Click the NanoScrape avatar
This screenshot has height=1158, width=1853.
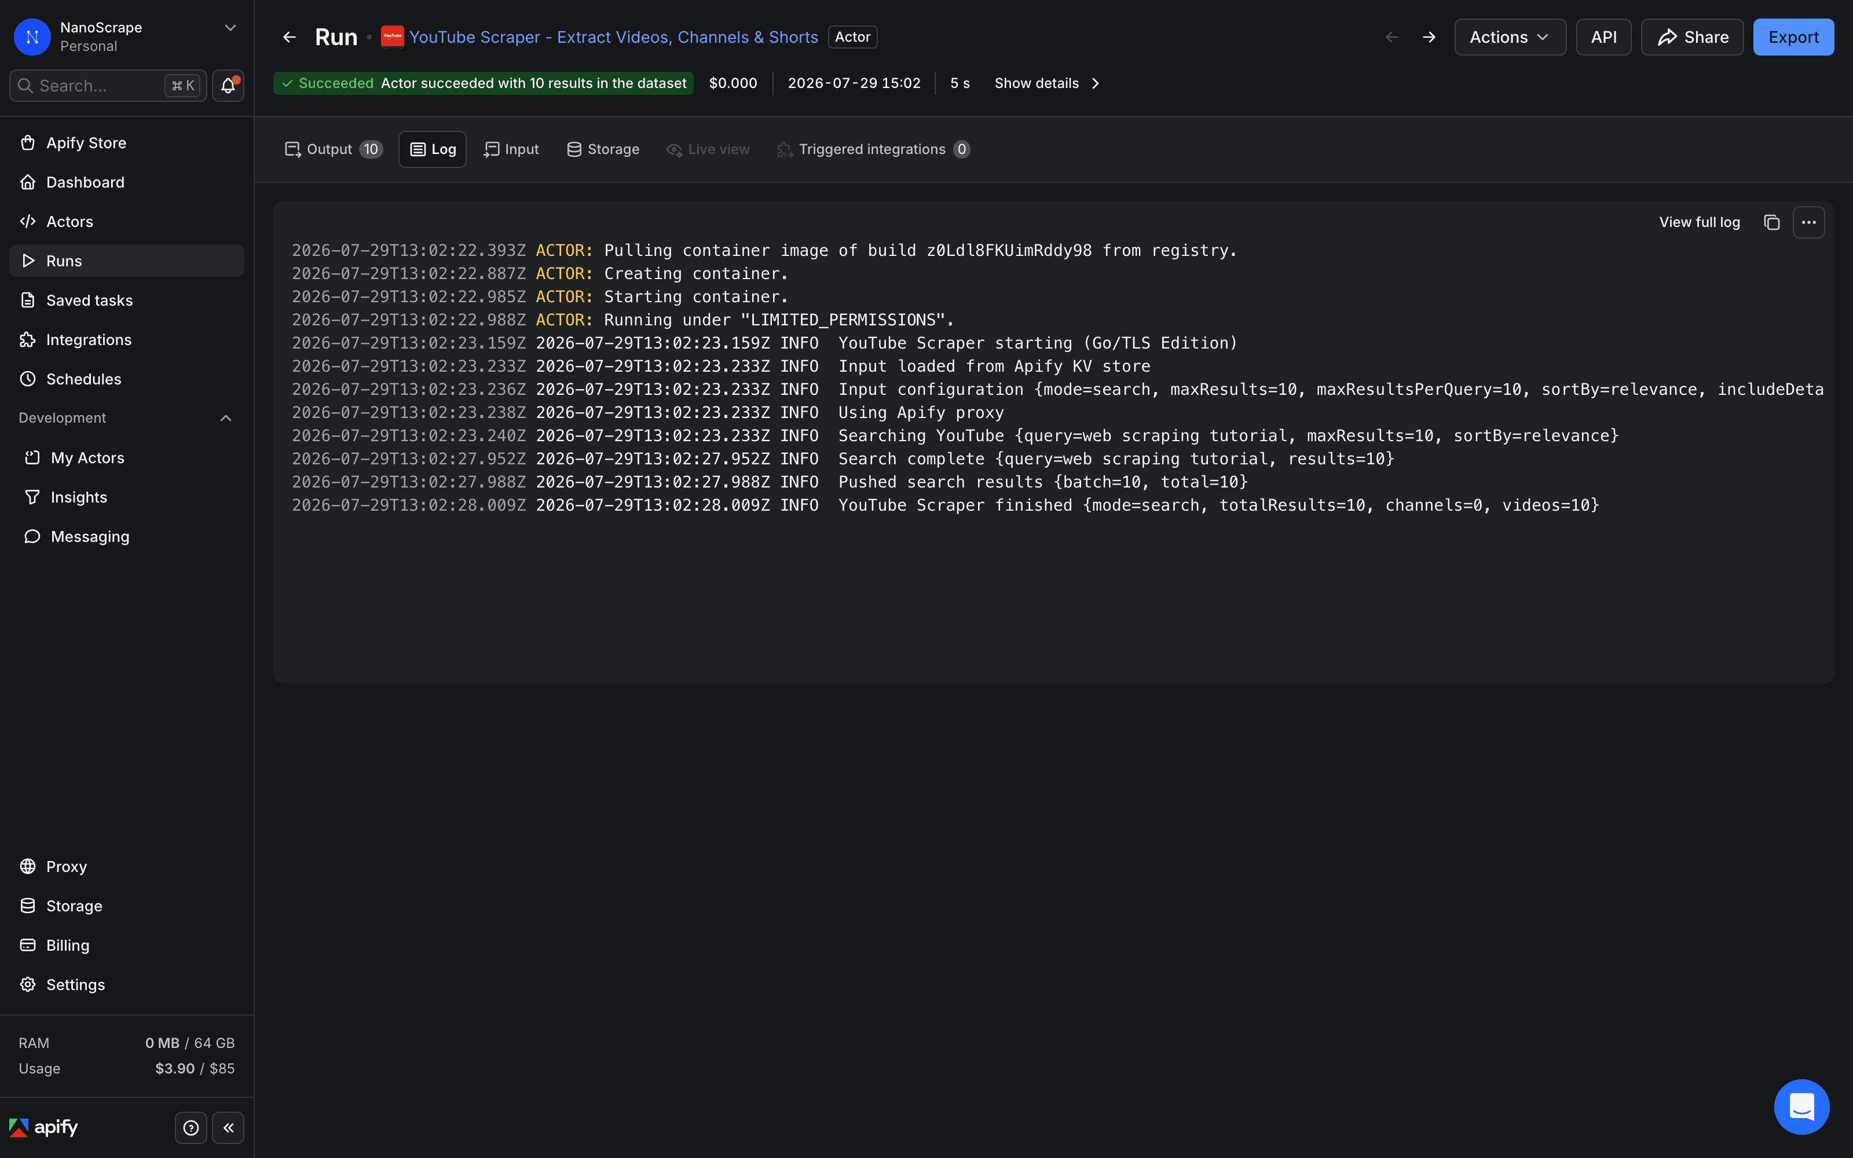click(32, 36)
